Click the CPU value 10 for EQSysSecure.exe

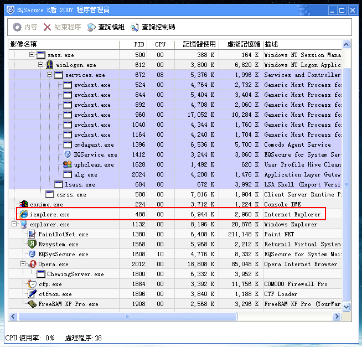[x=160, y=254]
